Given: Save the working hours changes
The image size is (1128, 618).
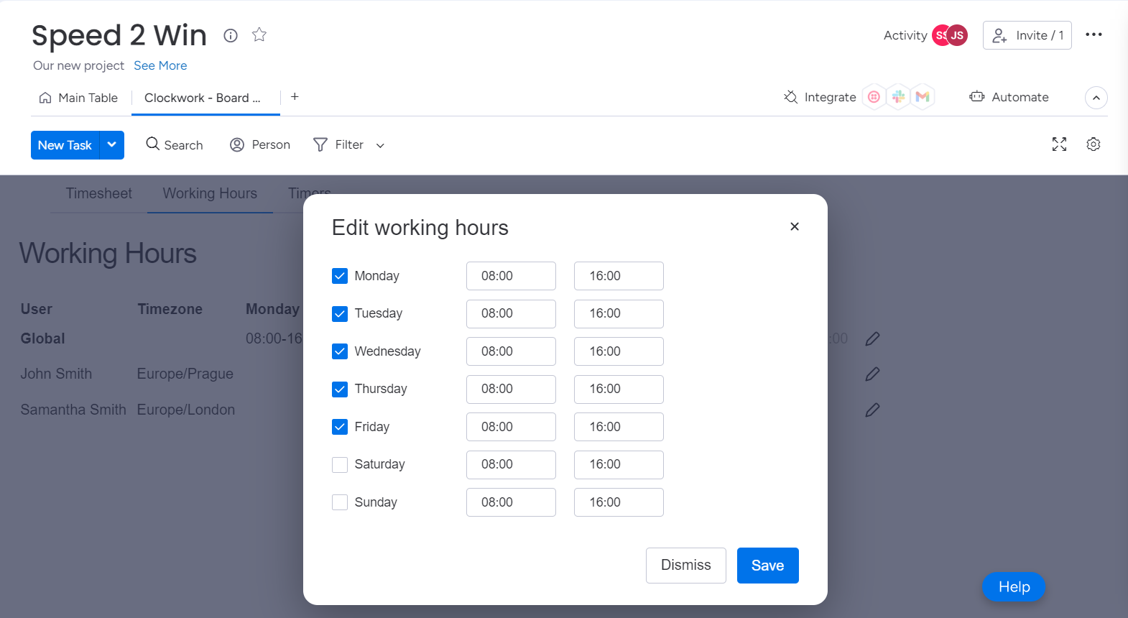Looking at the screenshot, I should [x=767, y=566].
